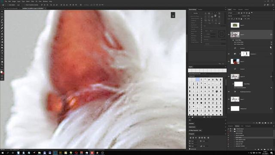Click the fx layer style icon
Image resolution: width=275 pixels, height=155 pixels.
click(x=257, y=123)
